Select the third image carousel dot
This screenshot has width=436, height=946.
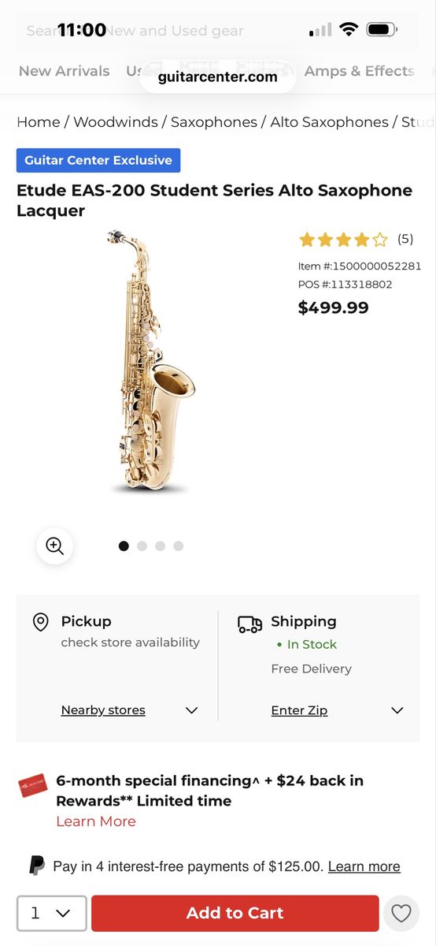pos(161,546)
